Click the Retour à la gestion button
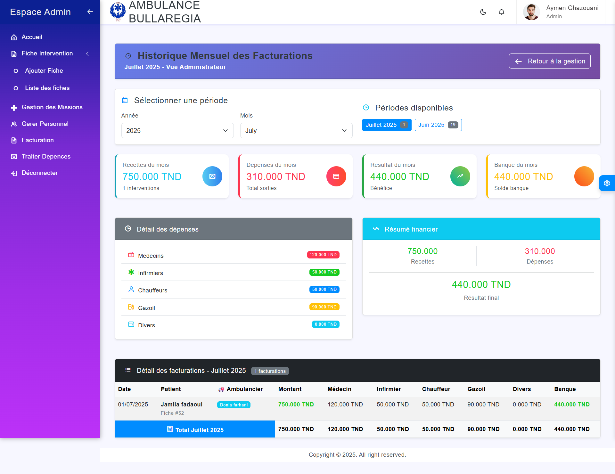 point(550,61)
